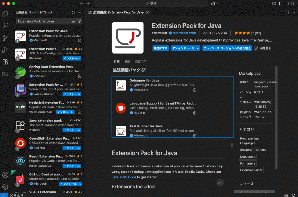Viewport: 298px width, 197px height.
Task: Open microsoft.com publisher link
Action: click(x=184, y=33)
